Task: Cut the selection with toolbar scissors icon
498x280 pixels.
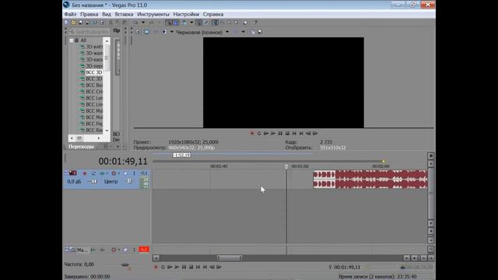Action: point(110,23)
